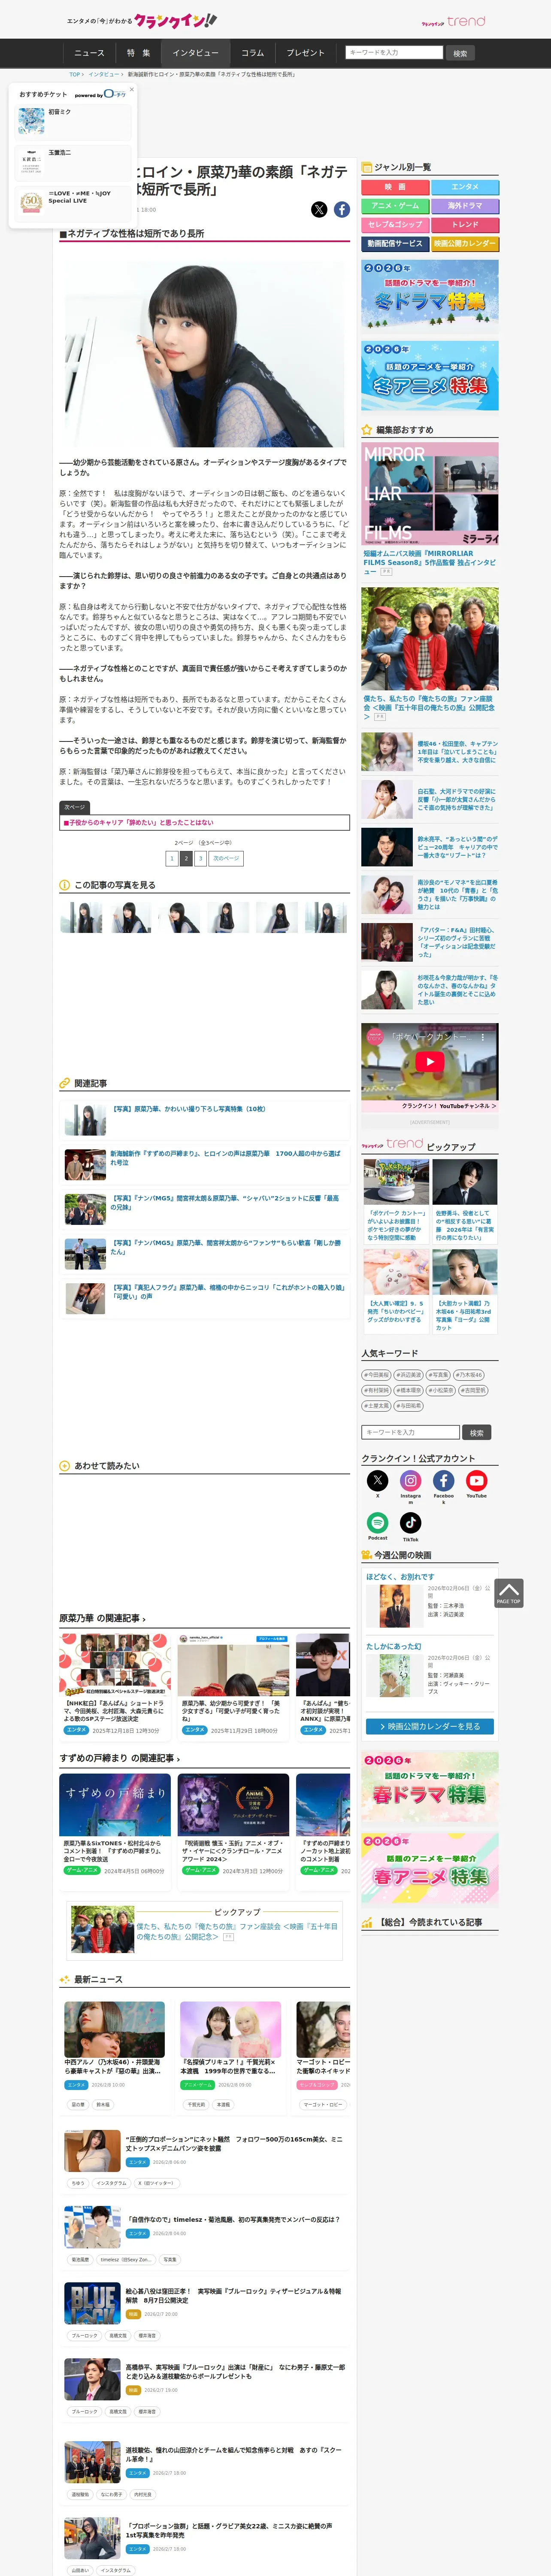
Task: Open the 映画 genre button
Action: 395,187
